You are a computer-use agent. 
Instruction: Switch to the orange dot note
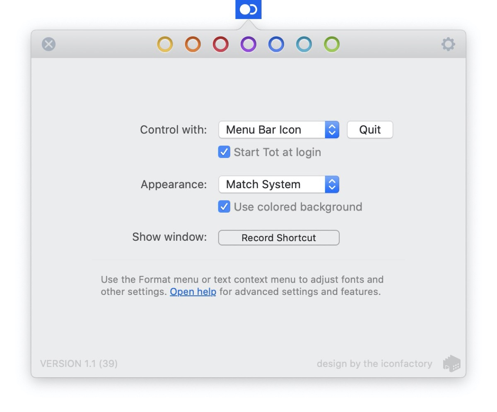(193, 44)
